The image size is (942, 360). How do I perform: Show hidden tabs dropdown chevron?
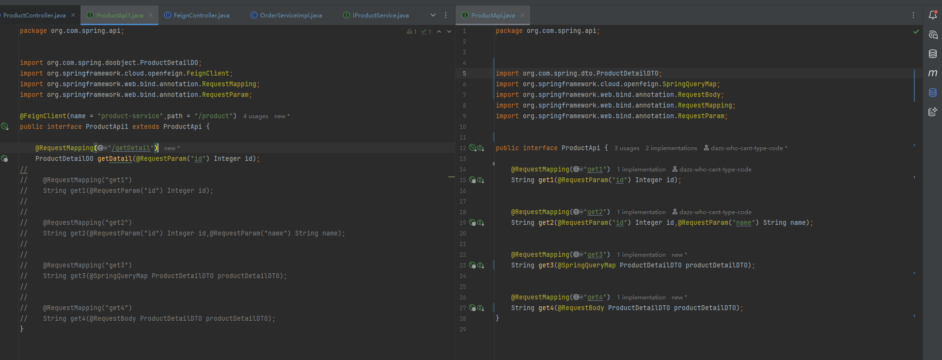(433, 15)
